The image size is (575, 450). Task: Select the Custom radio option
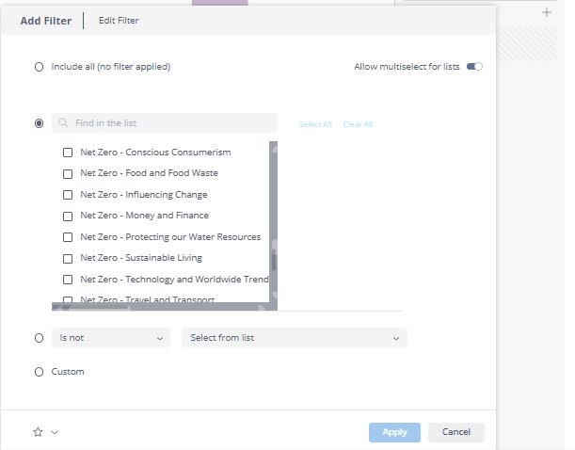(39, 372)
